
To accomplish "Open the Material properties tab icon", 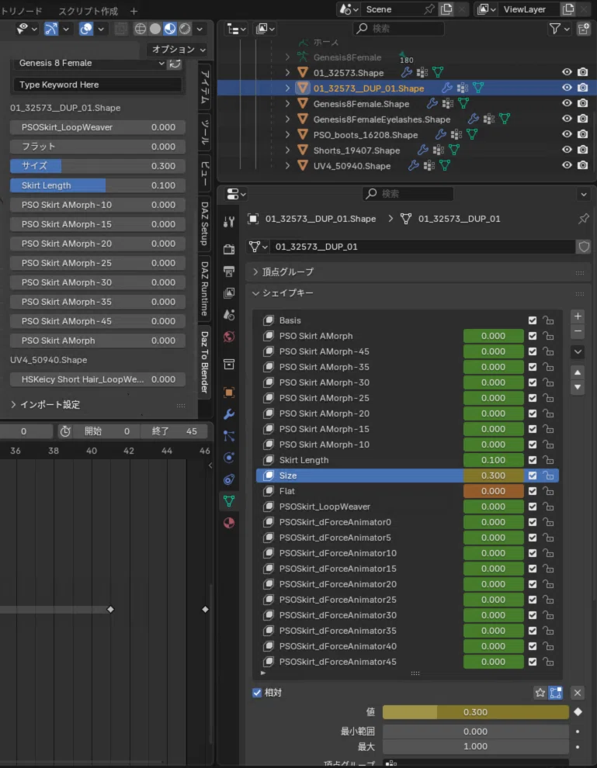I will point(229,523).
